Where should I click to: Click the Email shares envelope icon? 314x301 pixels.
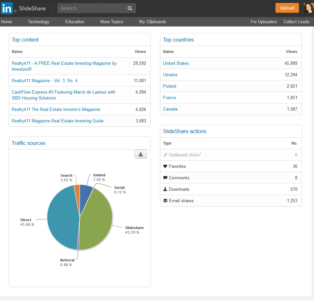pos(165,201)
